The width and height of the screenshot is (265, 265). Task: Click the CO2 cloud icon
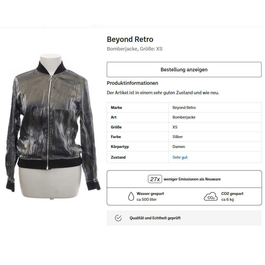pos(211,196)
